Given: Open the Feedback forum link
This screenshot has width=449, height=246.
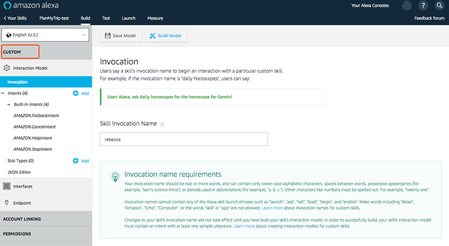Looking at the screenshot, I should point(429,18).
